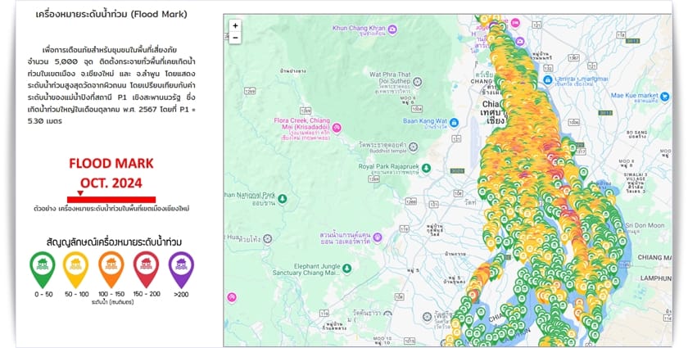The width and height of the screenshot is (688, 348).
Task: Click the red 150 - 200 flood marker icon
Action: coord(146,268)
